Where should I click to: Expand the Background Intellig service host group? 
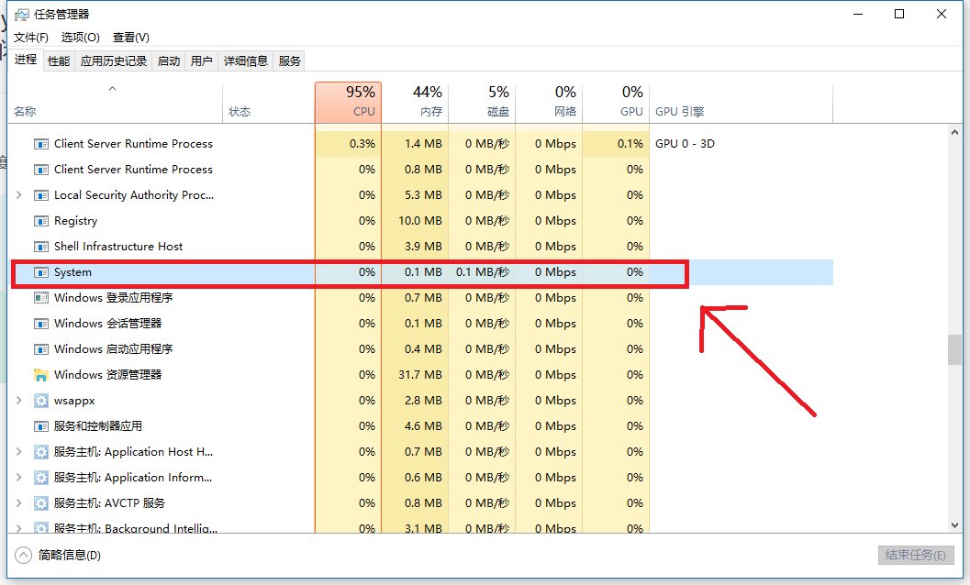tap(18, 529)
